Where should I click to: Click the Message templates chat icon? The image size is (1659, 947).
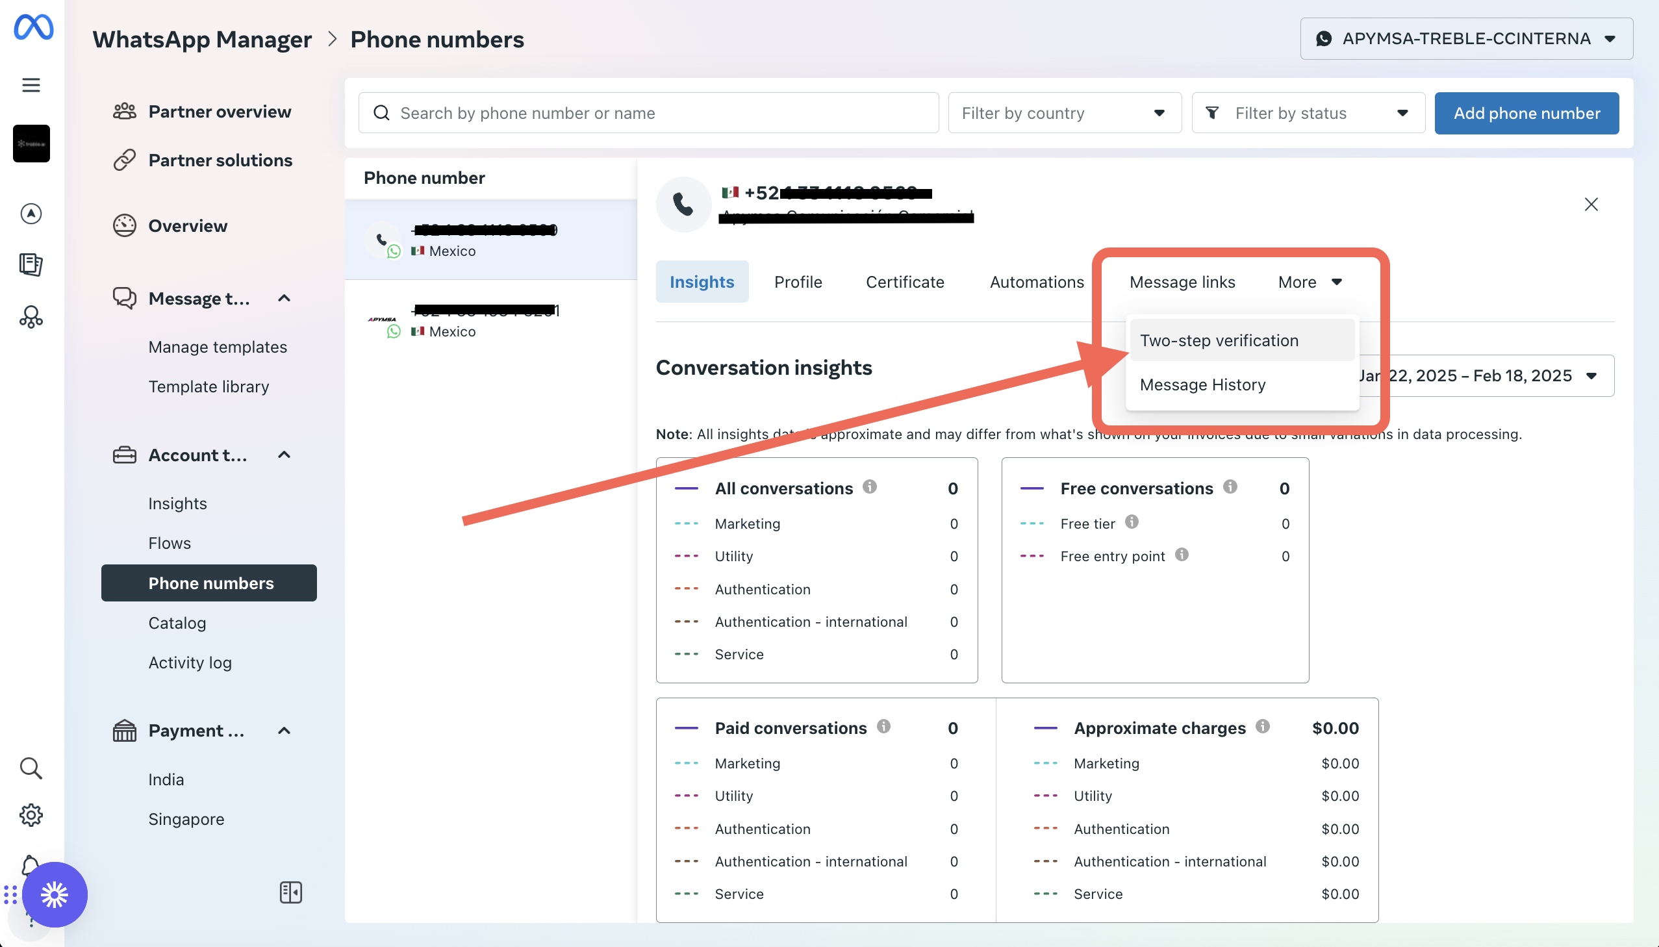click(x=124, y=298)
